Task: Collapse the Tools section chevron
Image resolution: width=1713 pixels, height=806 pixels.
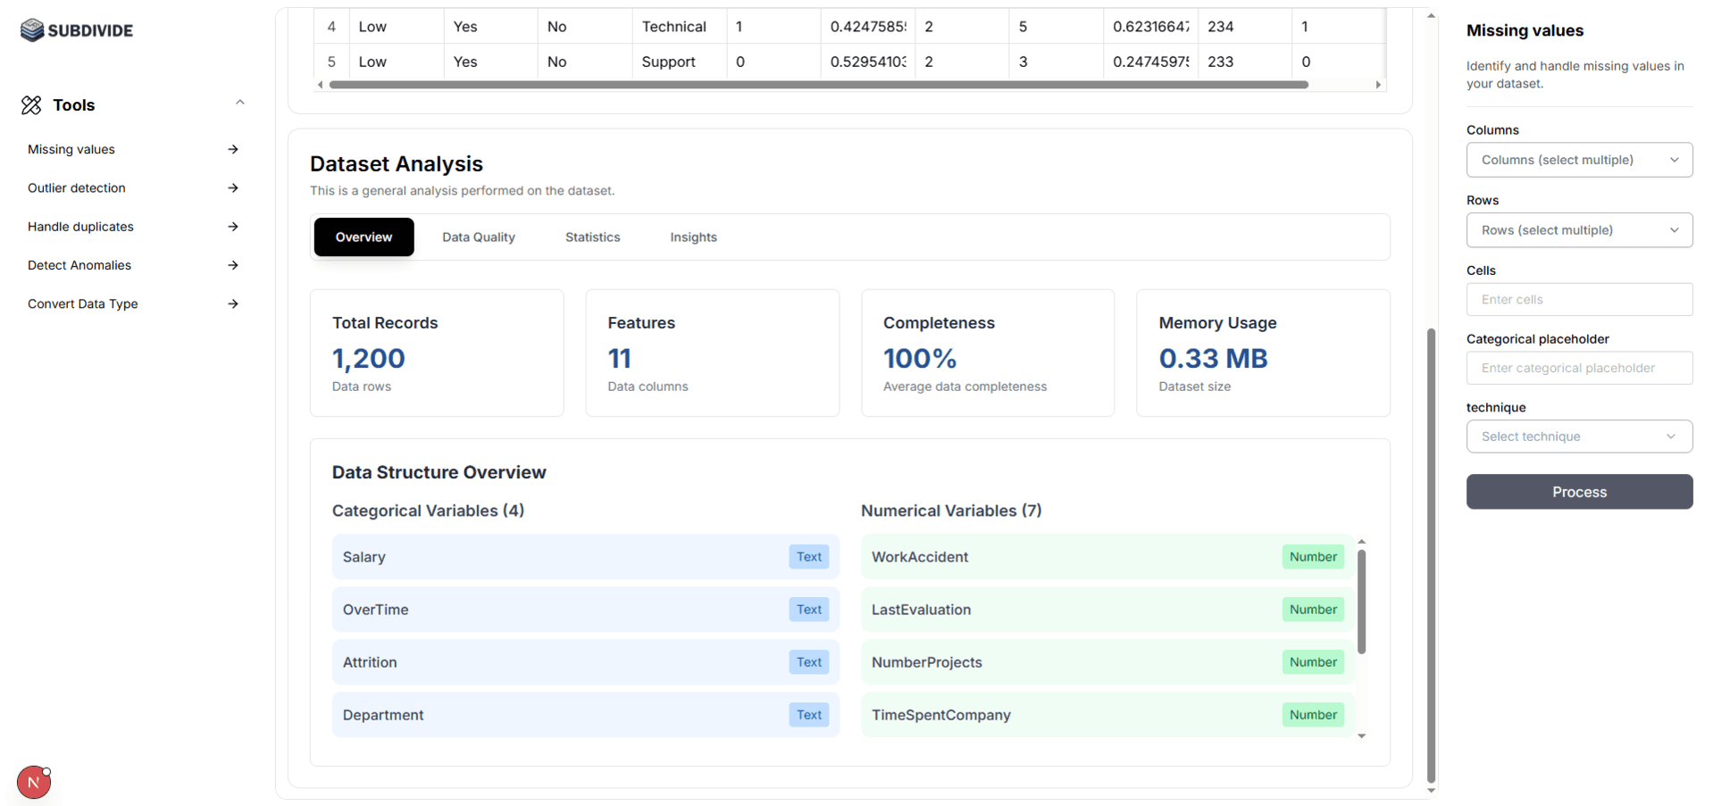Action: (239, 102)
